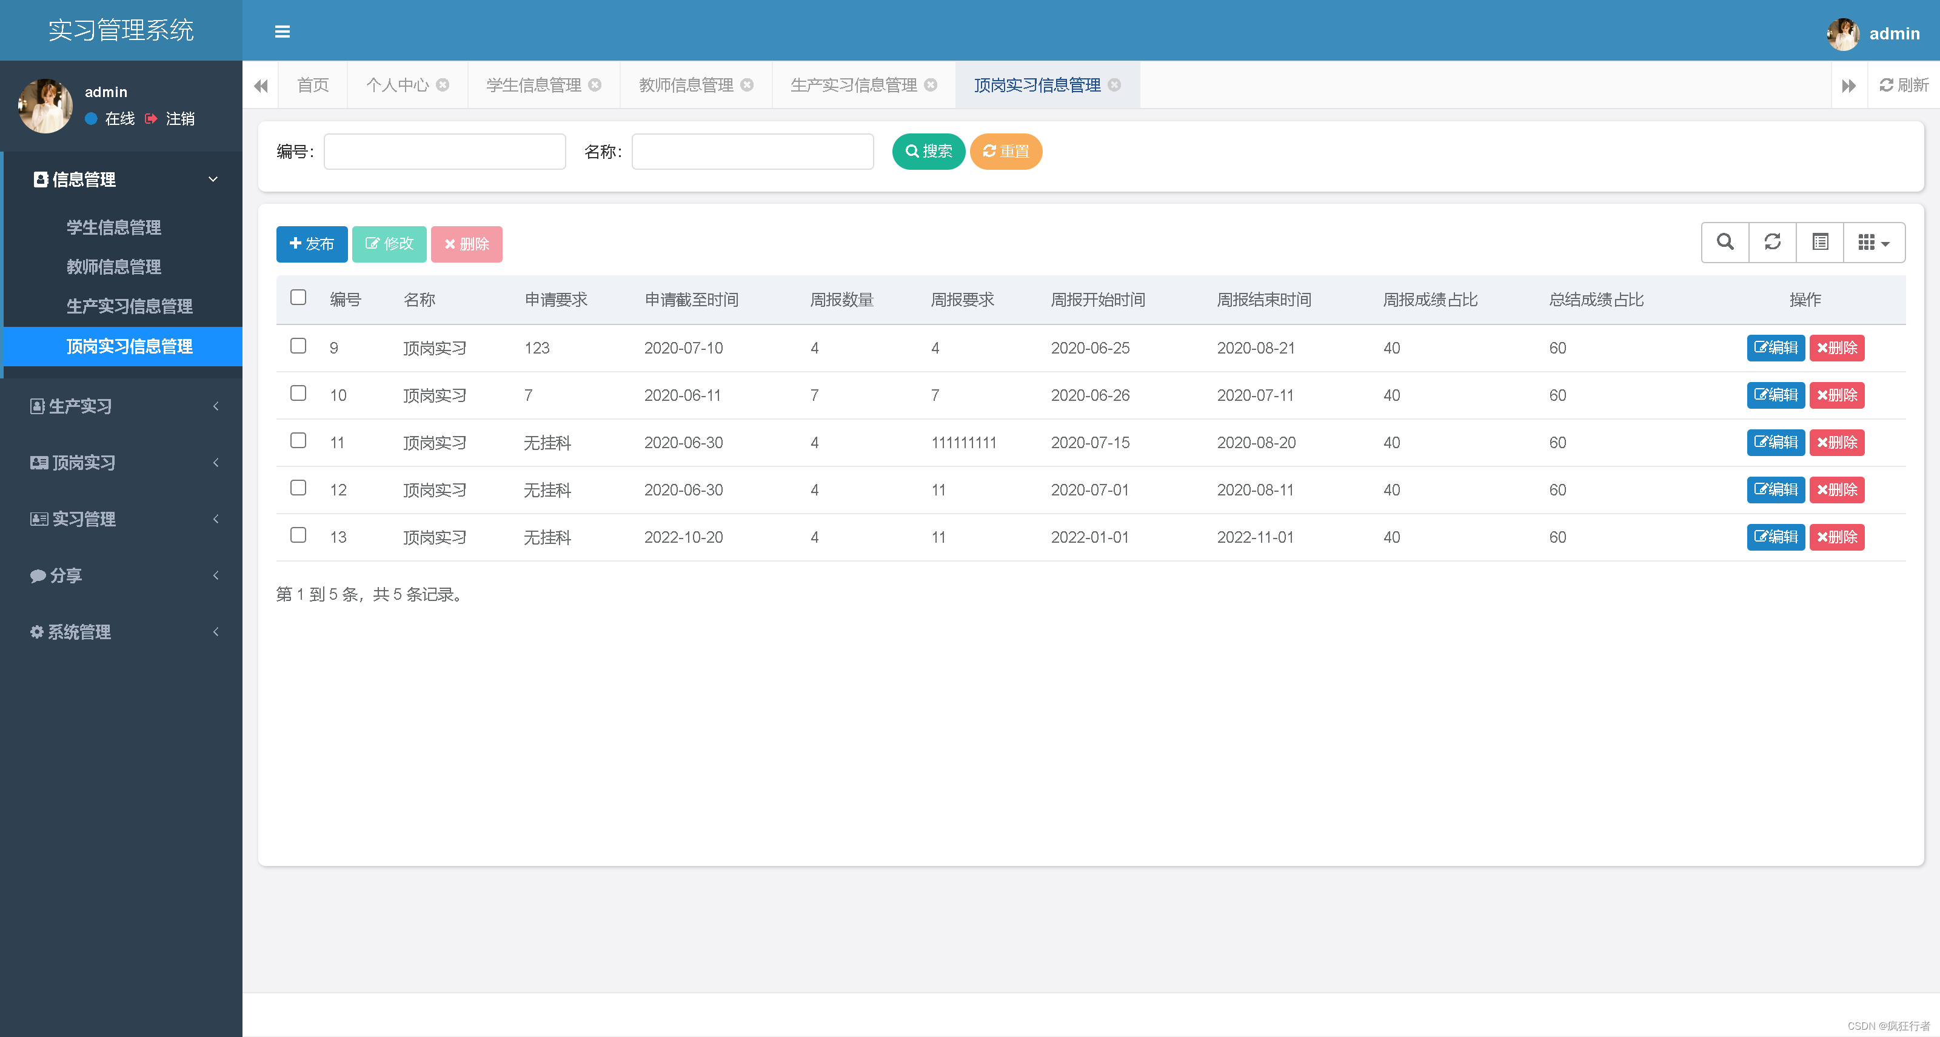Image resolution: width=1940 pixels, height=1037 pixels.
Task: Expand the 分享 sidebar menu
Action: 121,576
